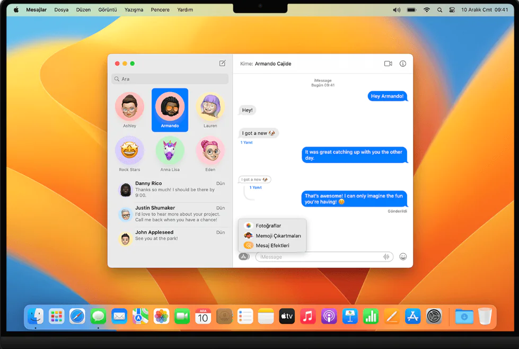Start a new message with the compose icon
Viewport: 519px width, 349px height.
(x=223, y=63)
